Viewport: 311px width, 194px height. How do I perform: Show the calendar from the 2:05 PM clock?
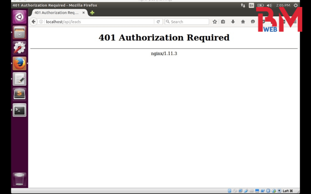coord(283,5)
